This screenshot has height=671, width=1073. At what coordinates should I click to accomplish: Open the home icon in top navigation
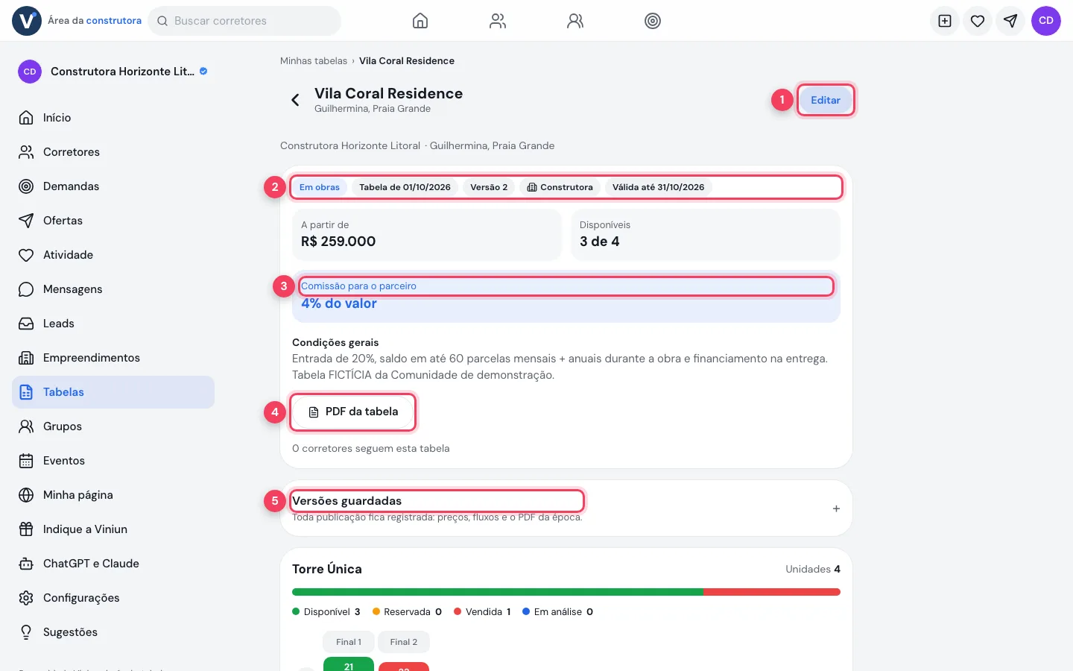[420, 21]
